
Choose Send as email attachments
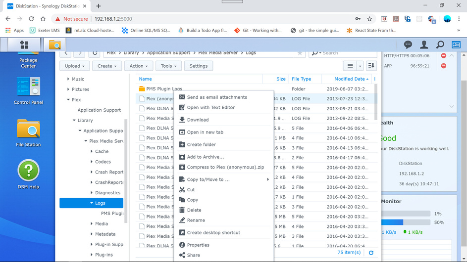[224, 97]
